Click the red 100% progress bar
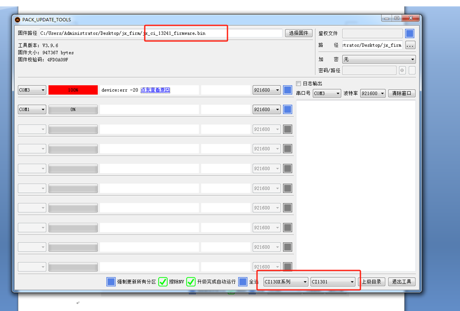The width and height of the screenshot is (460, 311). (73, 90)
